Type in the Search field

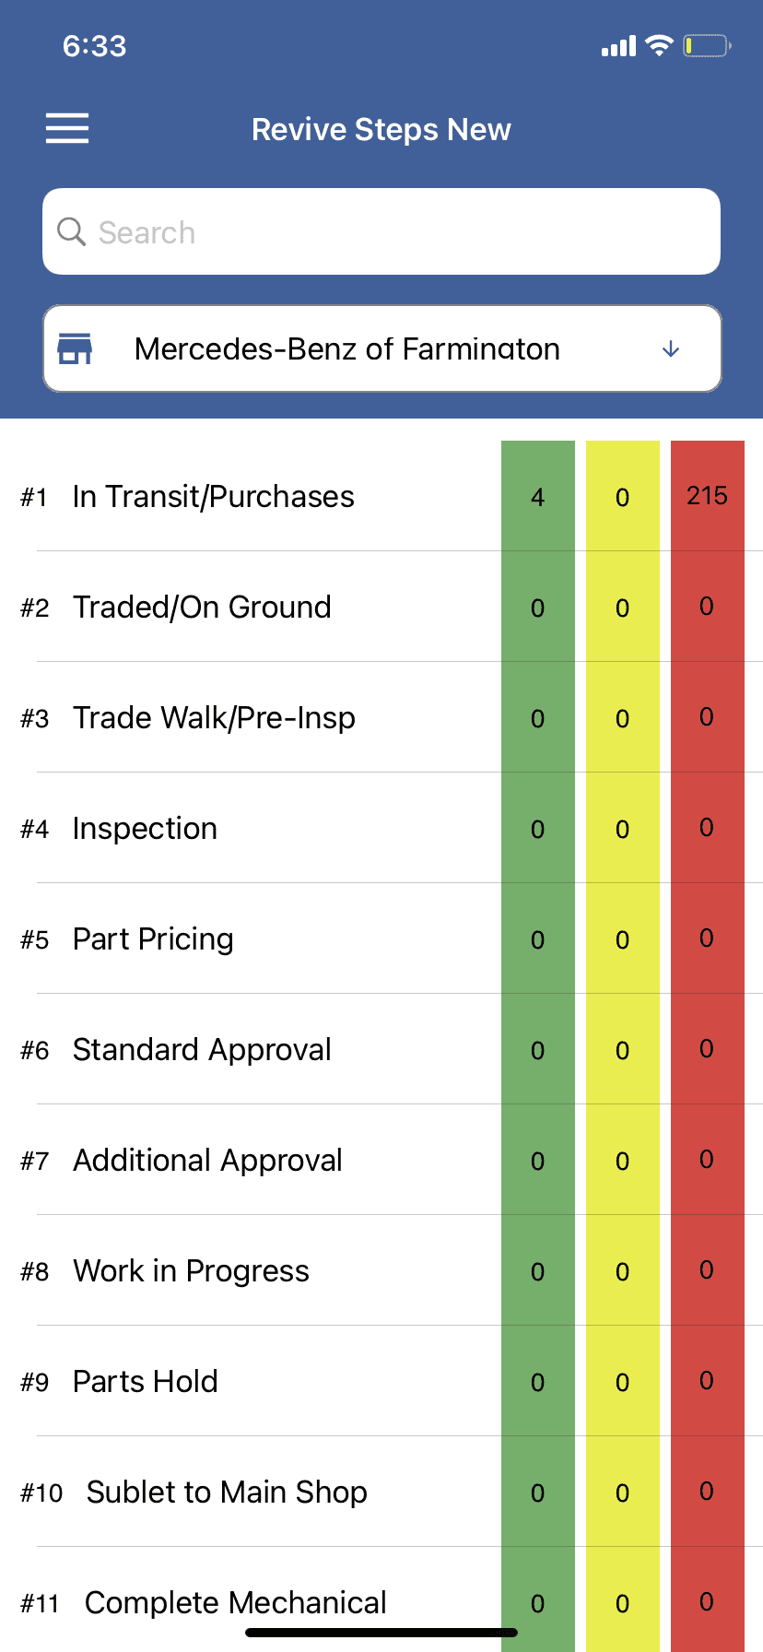[396, 231]
